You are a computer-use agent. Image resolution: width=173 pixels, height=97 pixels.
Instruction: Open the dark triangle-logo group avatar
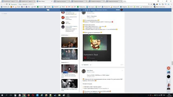click(63, 23)
